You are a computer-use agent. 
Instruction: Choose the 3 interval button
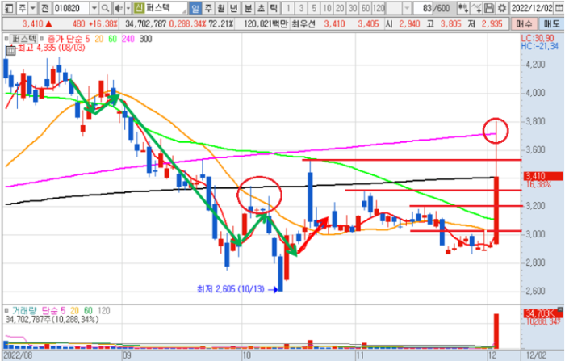(x=301, y=8)
